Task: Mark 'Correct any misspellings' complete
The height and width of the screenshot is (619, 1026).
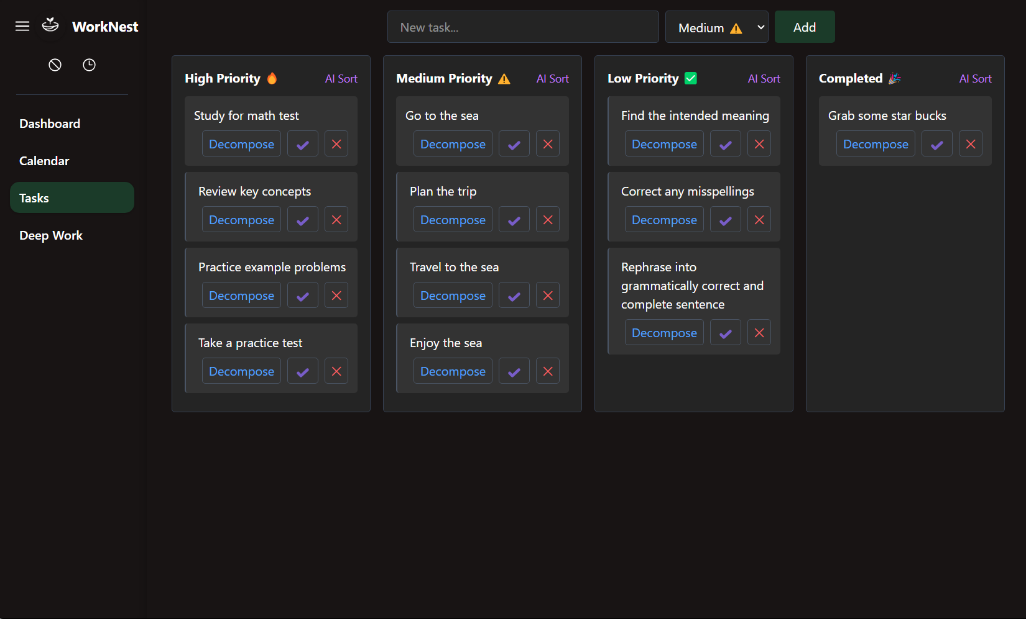Action: point(726,220)
